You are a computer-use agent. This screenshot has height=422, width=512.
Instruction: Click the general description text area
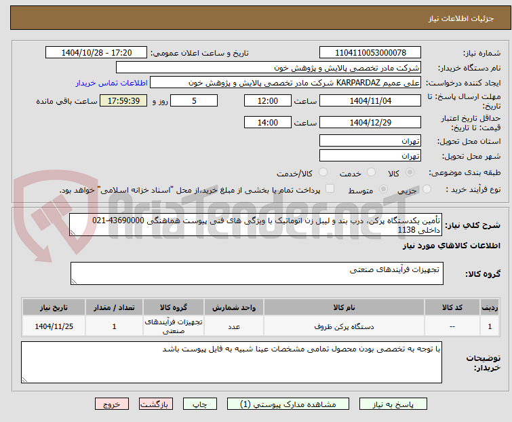(x=256, y=225)
